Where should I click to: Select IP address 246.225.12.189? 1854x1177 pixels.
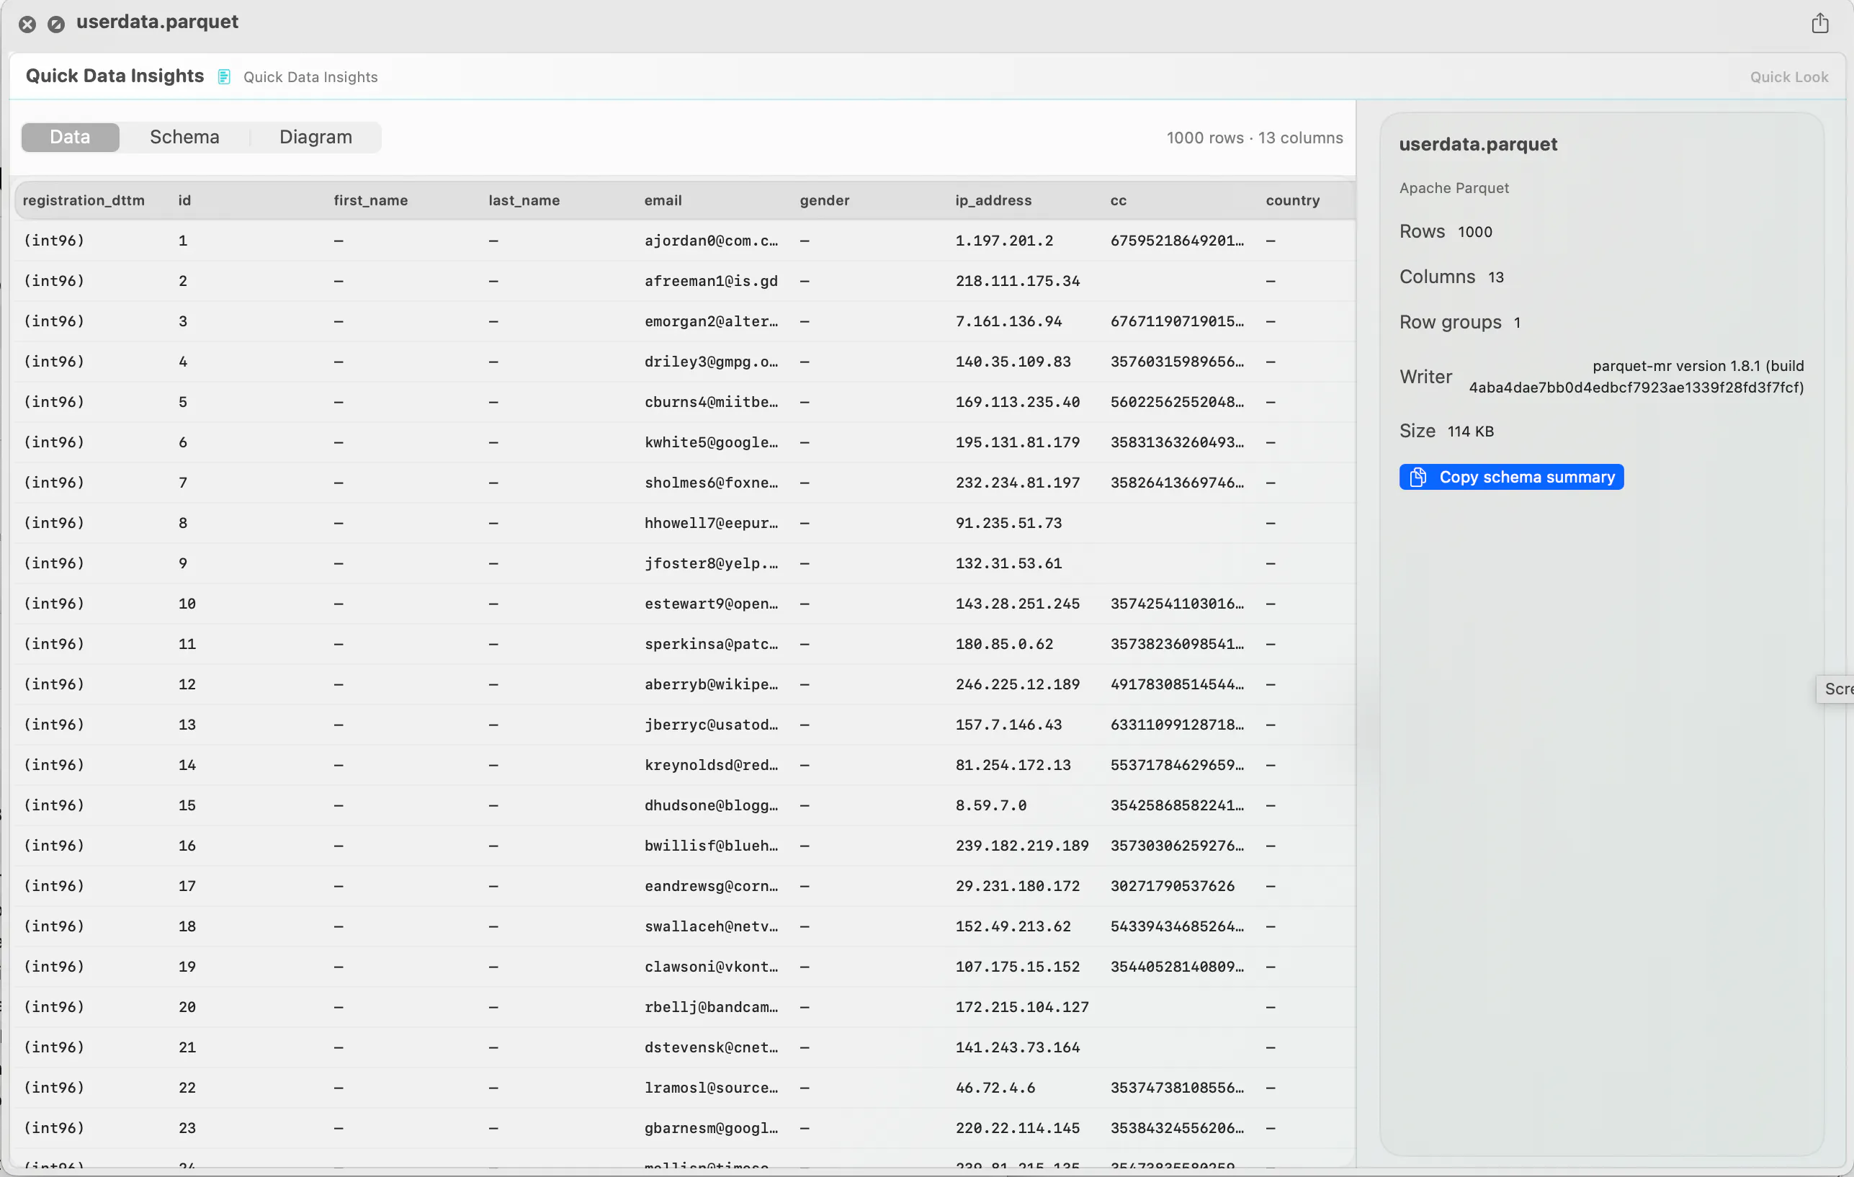(1017, 684)
